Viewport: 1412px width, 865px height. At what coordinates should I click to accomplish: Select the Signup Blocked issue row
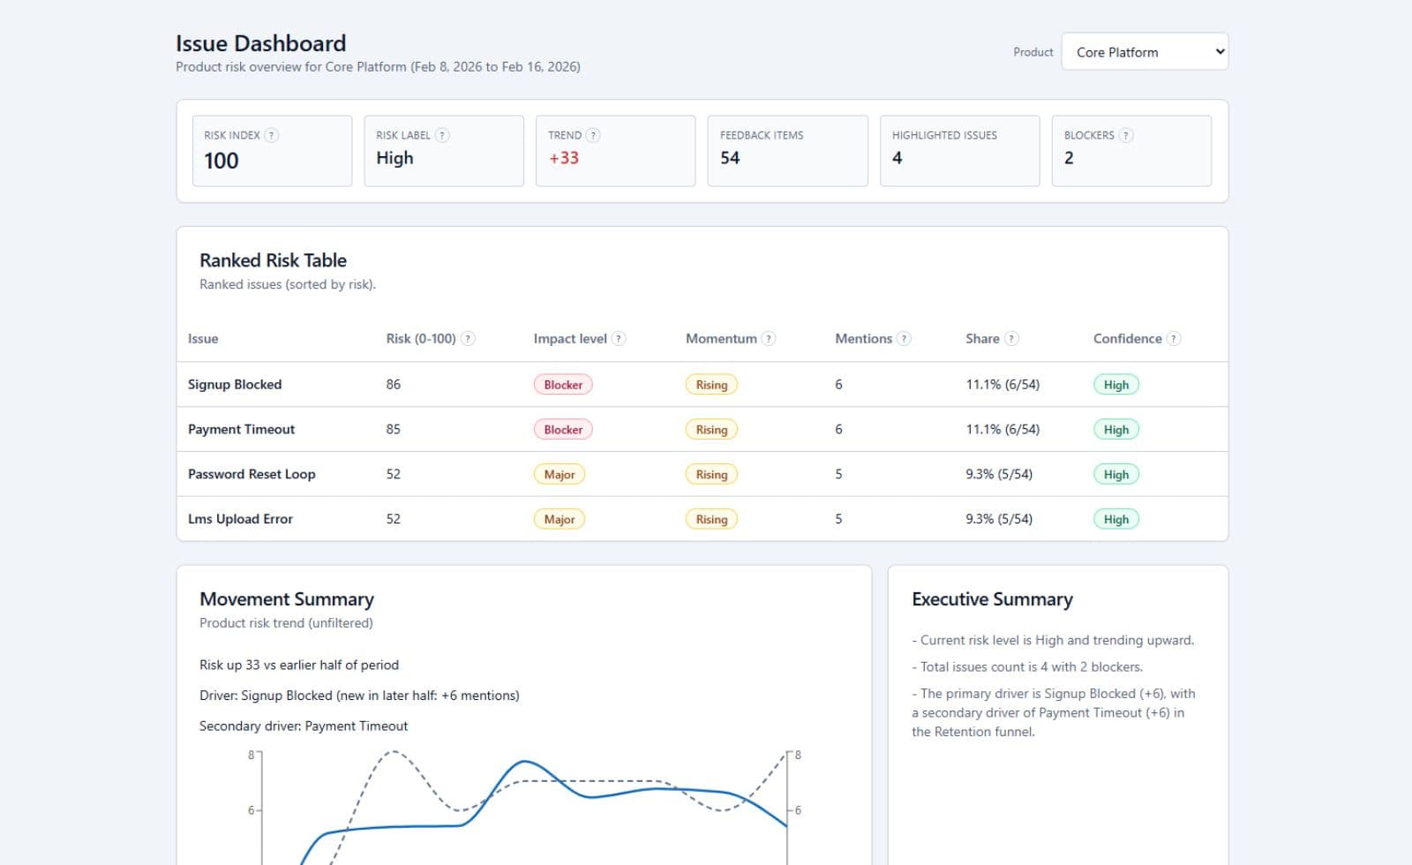pos(234,384)
